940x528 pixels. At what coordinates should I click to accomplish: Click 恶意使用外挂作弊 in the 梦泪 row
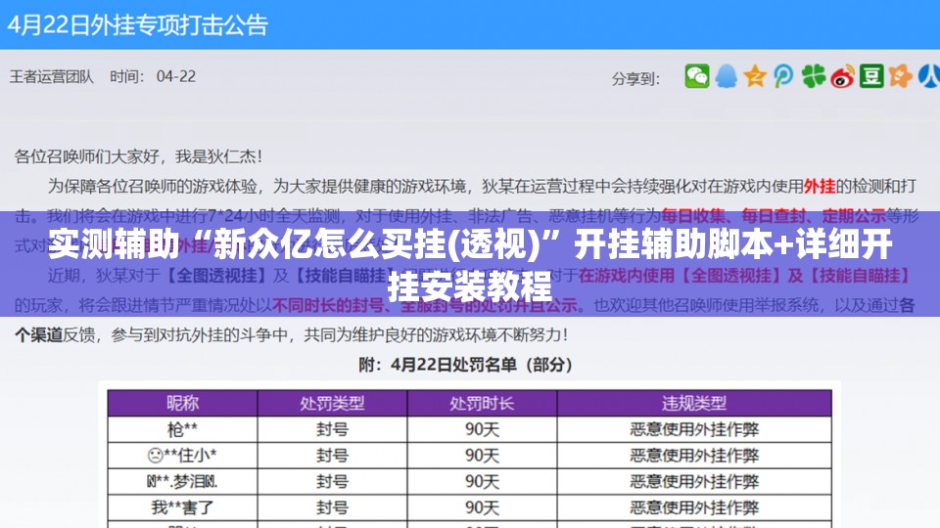click(694, 481)
